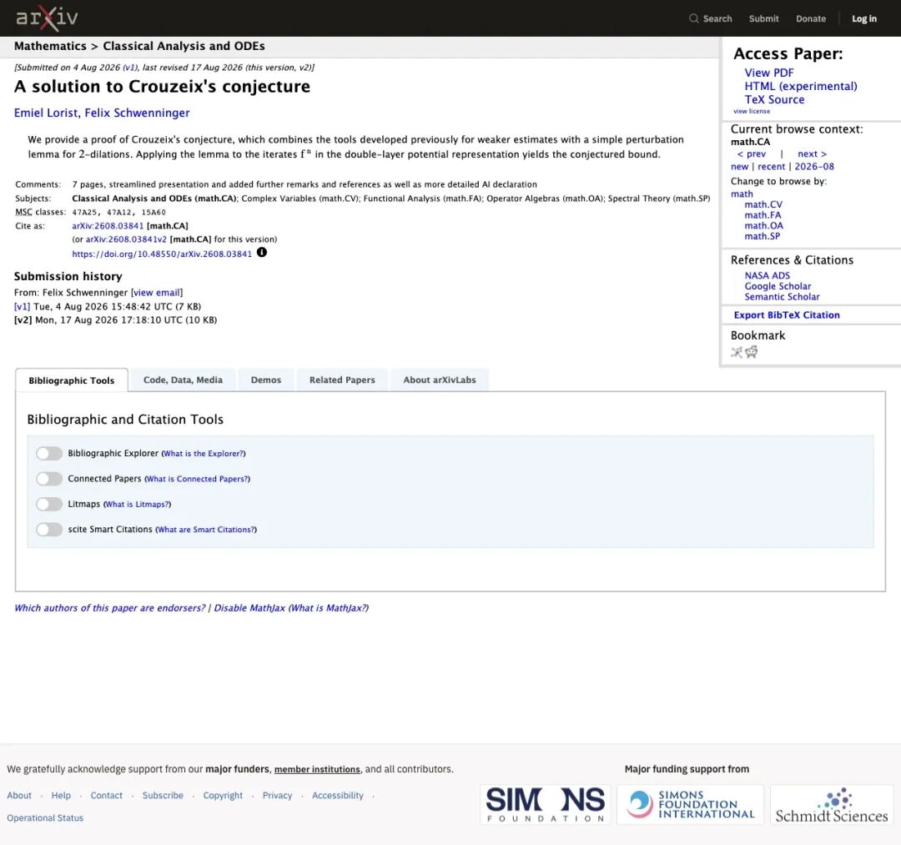Viewport: 901px width, 845px height.
Task: Click Submit in the top navigation
Action: pos(763,18)
